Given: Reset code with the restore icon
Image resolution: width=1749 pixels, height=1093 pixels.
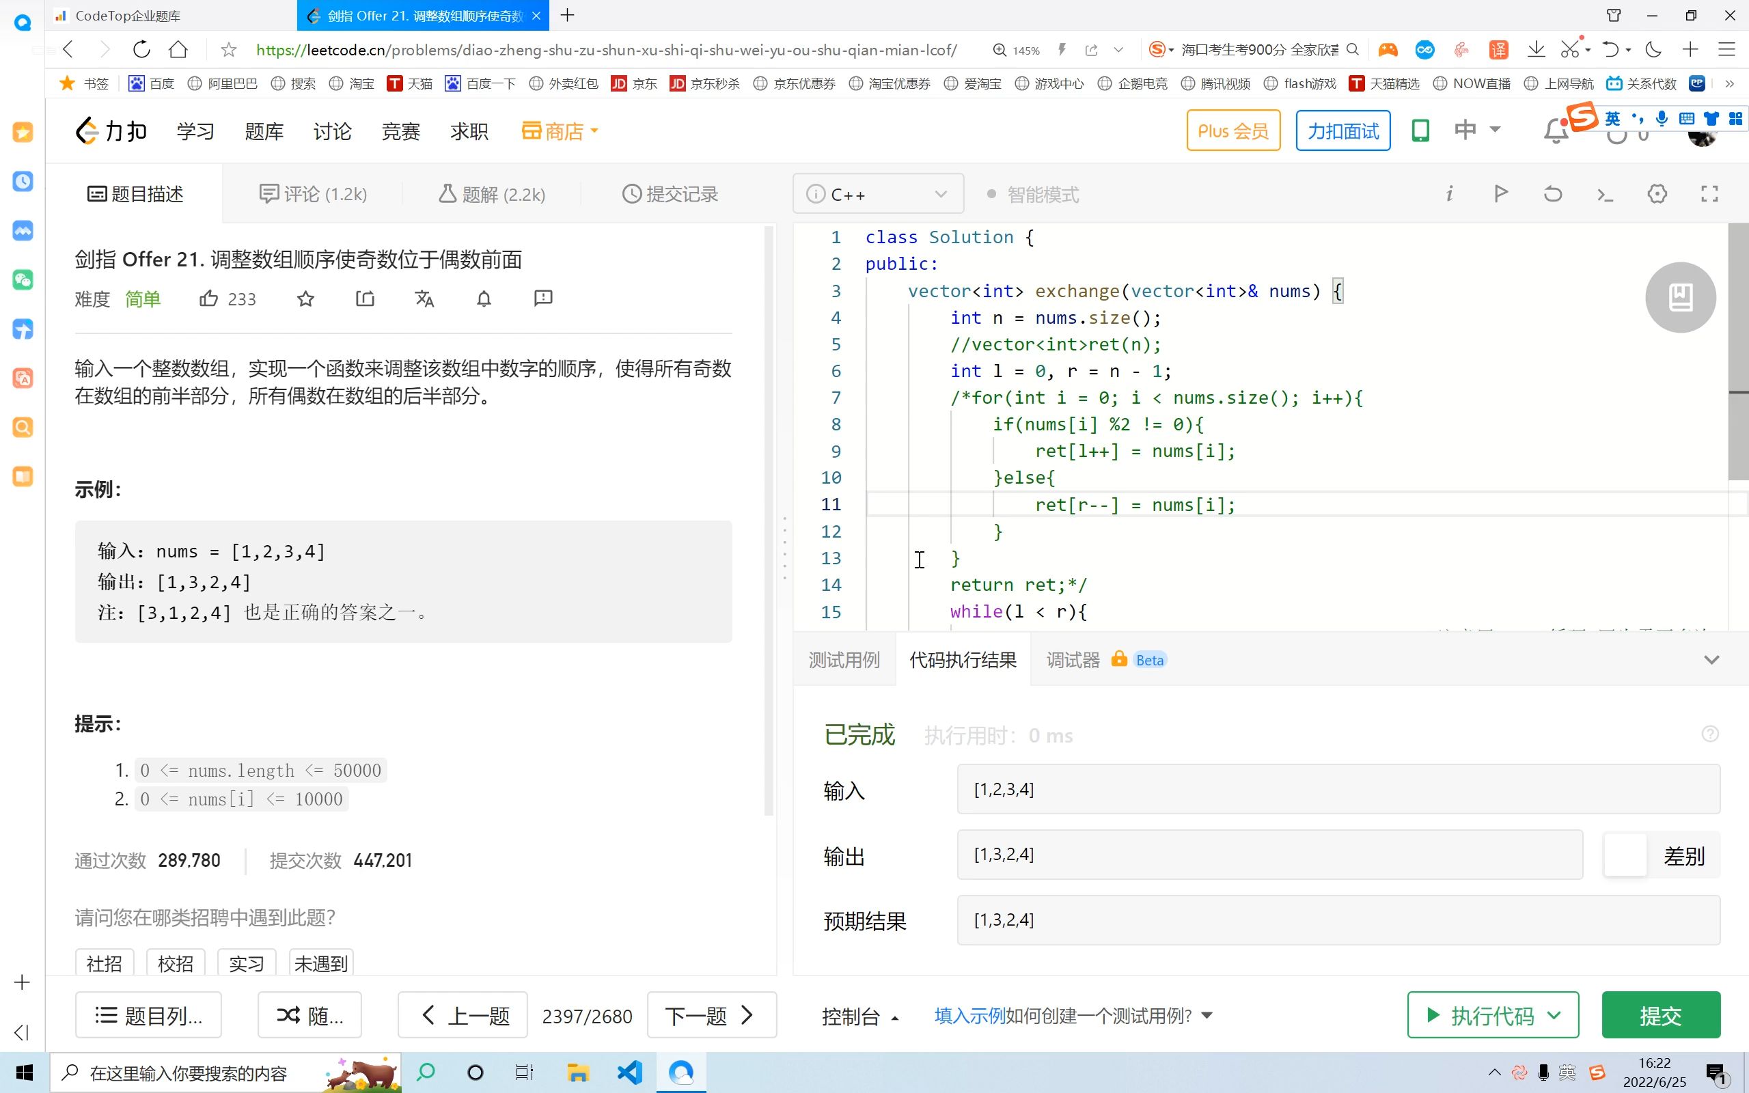Looking at the screenshot, I should tap(1552, 193).
